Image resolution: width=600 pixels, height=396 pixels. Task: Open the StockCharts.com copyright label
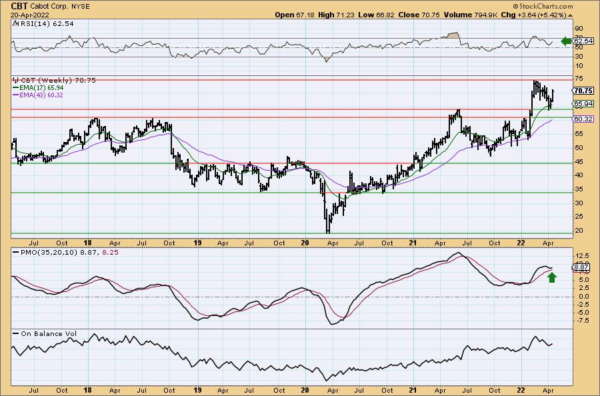543,6
